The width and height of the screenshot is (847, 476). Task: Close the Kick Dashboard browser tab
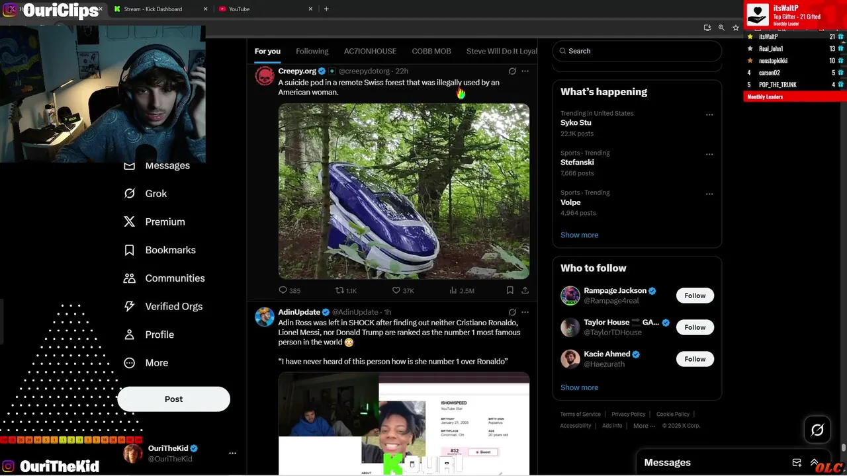click(x=205, y=9)
